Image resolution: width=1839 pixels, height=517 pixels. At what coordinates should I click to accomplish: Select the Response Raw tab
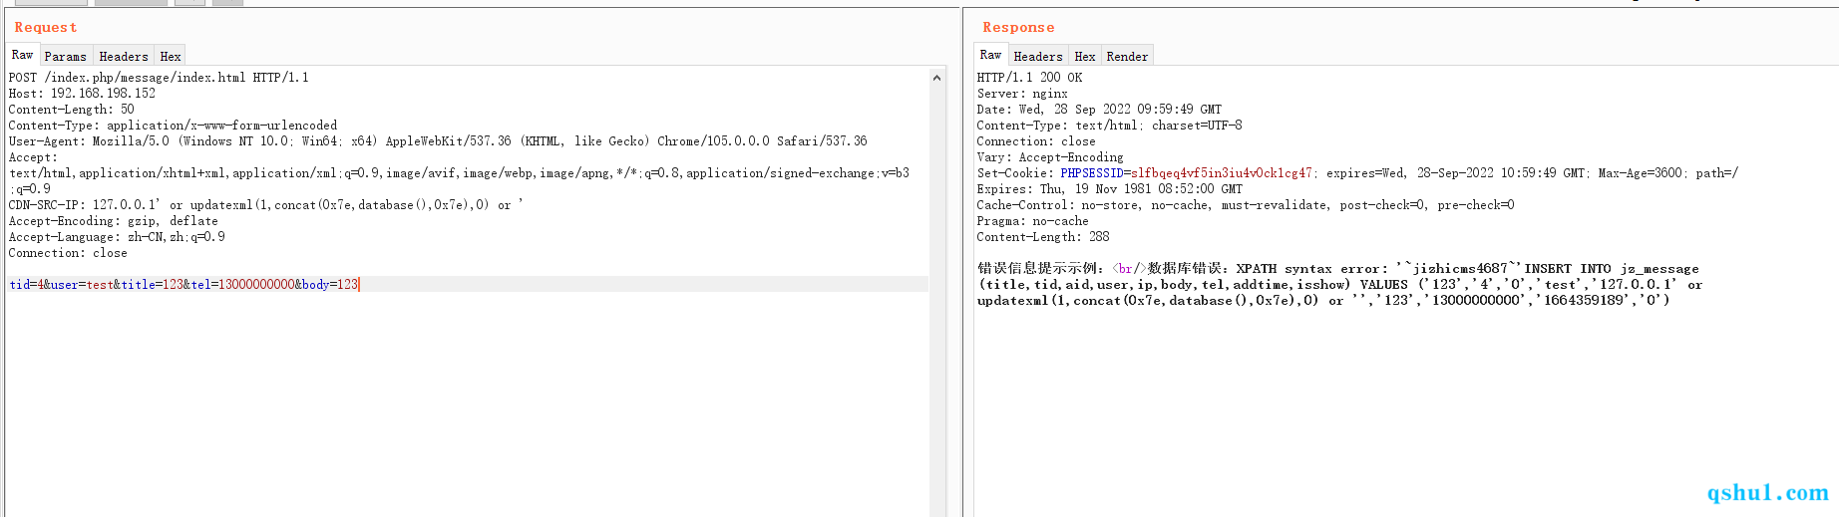[990, 55]
